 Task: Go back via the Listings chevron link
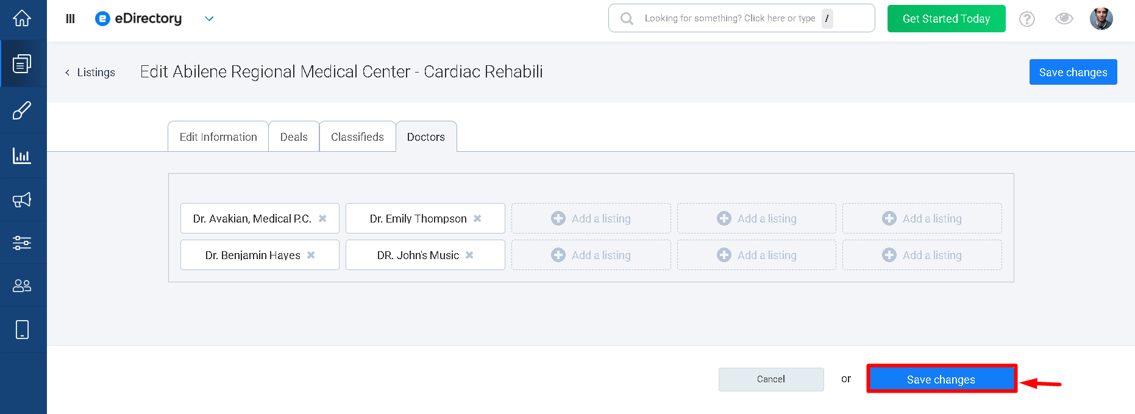coord(90,73)
